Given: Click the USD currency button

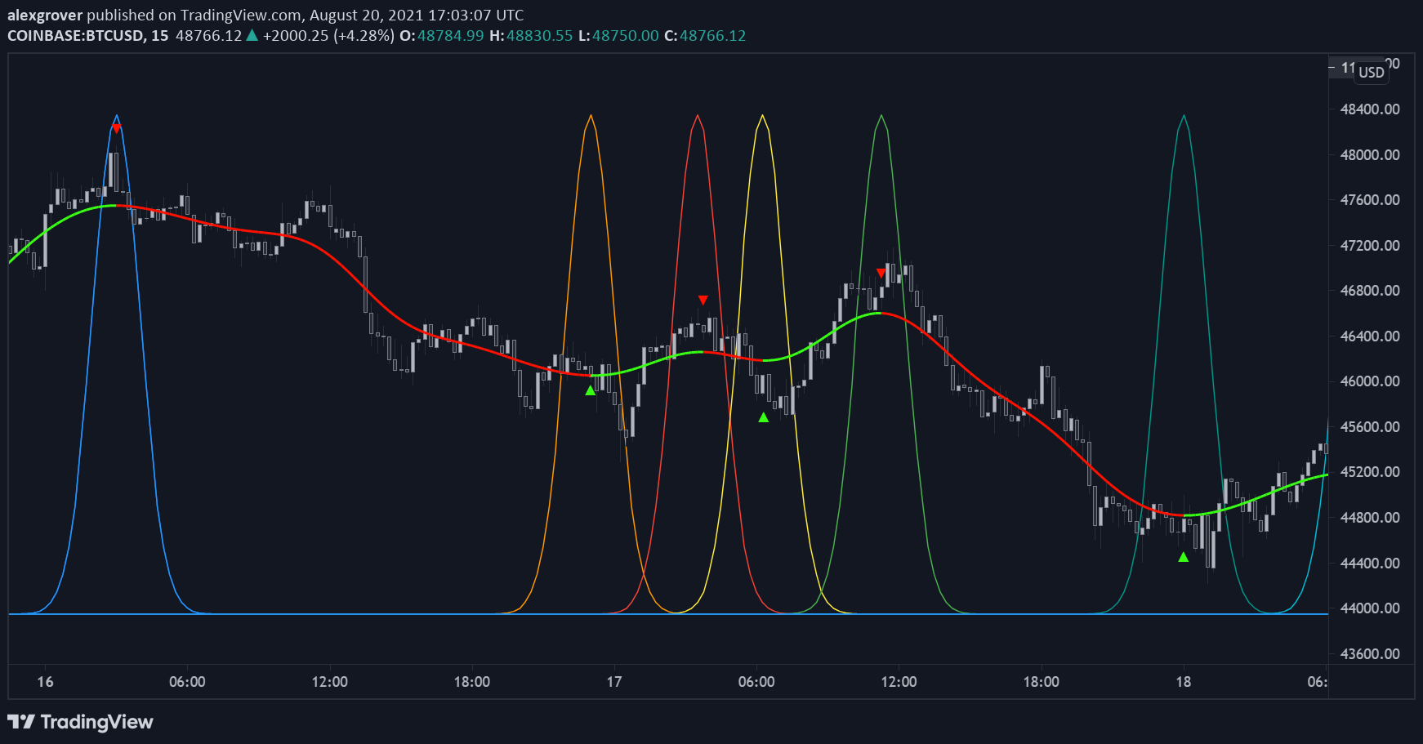Looking at the screenshot, I should (1372, 72).
